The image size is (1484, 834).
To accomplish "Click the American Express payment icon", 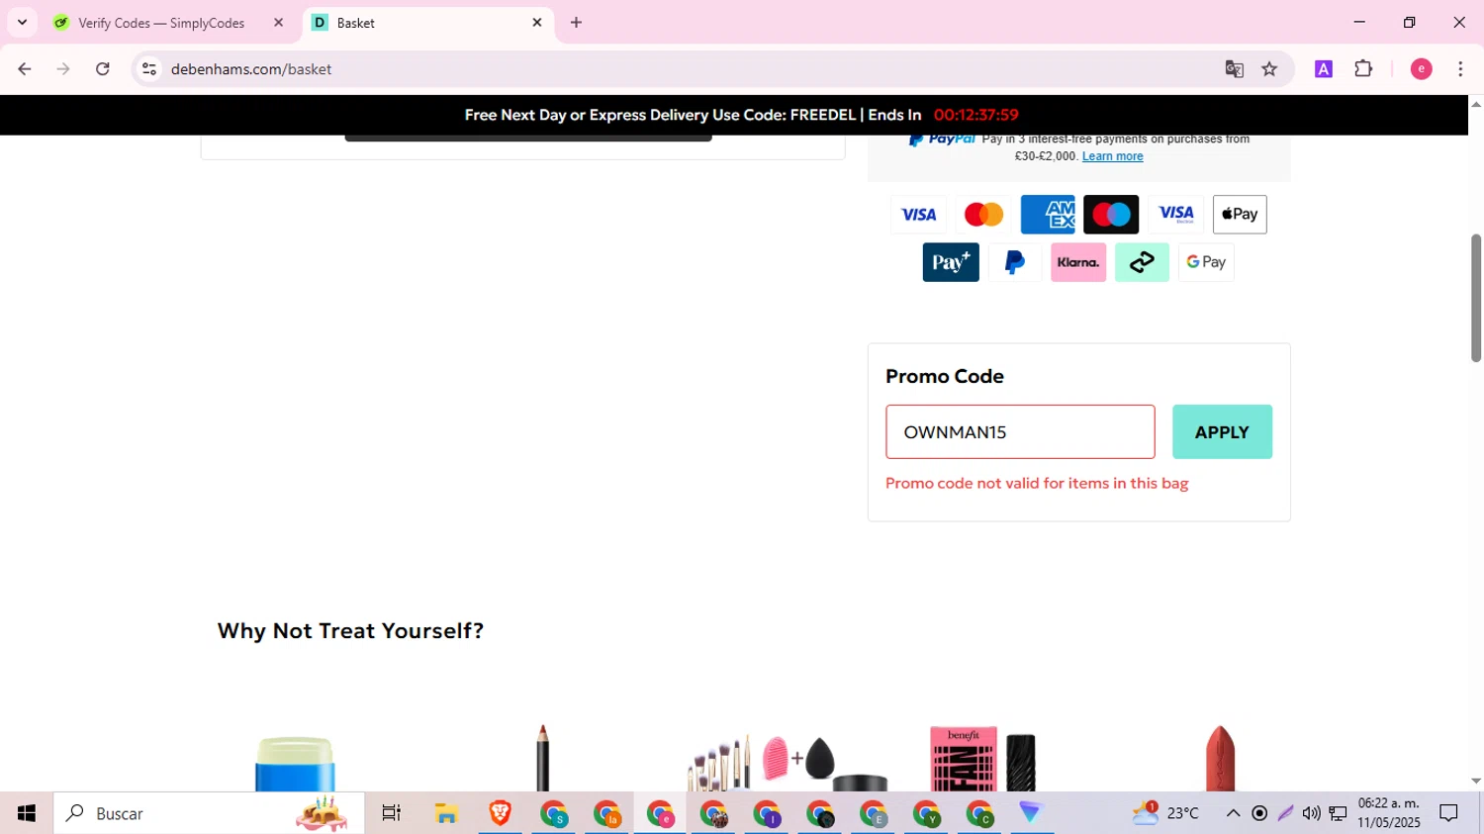I will 1048,214.
